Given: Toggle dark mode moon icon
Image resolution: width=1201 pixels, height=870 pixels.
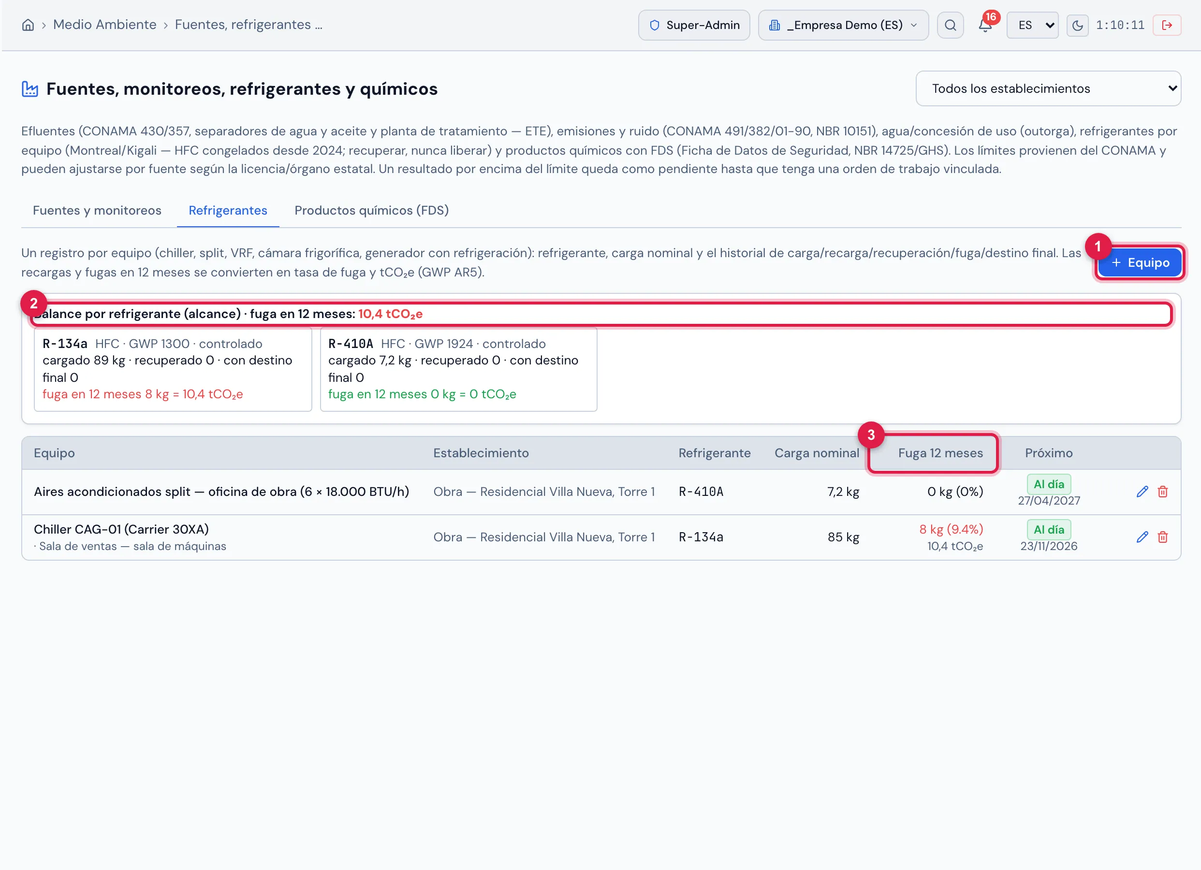Looking at the screenshot, I should [x=1077, y=25].
